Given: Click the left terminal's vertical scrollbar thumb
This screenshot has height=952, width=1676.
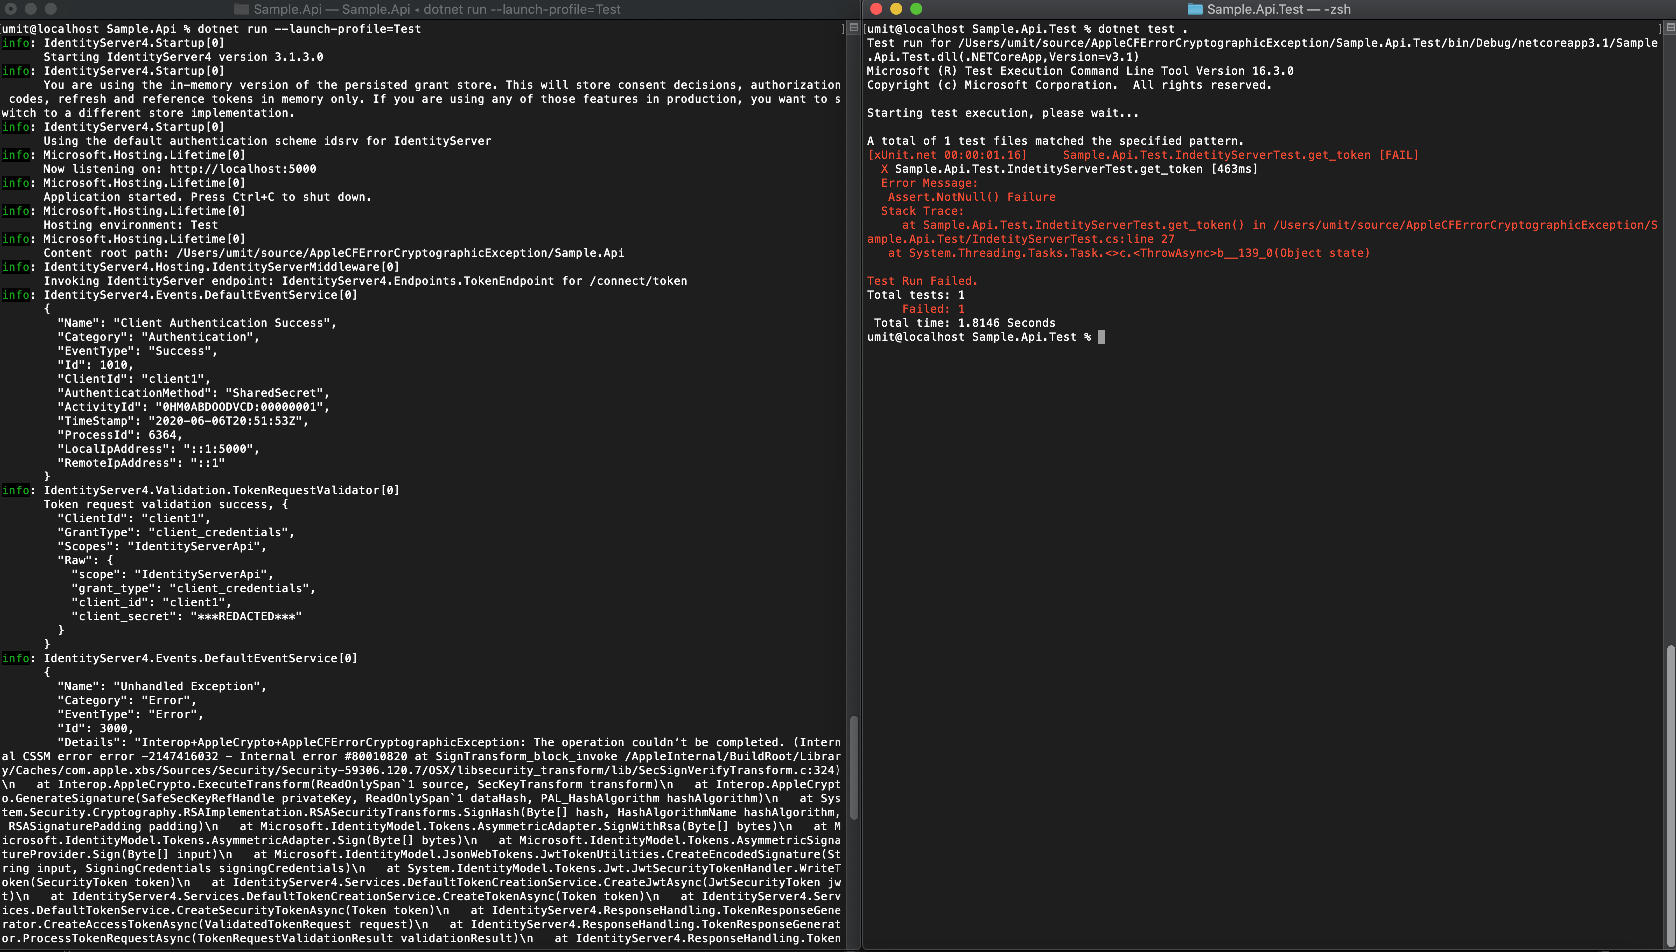Looking at the screenshot, I should (853, 768).
